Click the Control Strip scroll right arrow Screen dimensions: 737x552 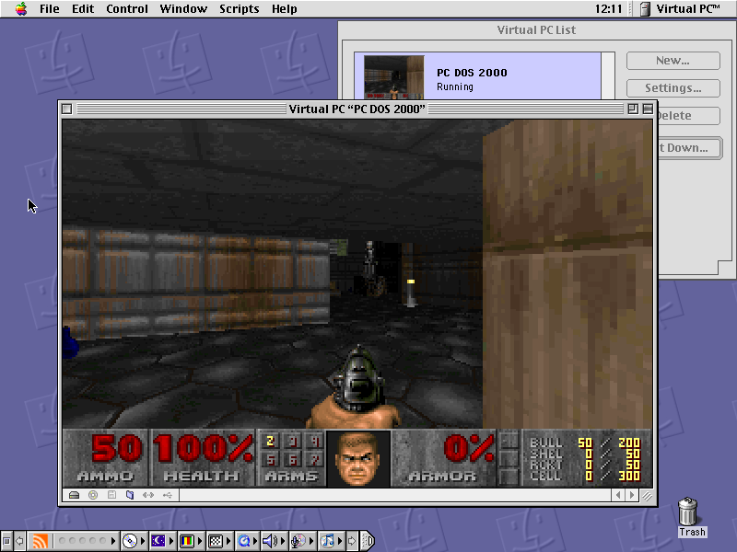352,541
